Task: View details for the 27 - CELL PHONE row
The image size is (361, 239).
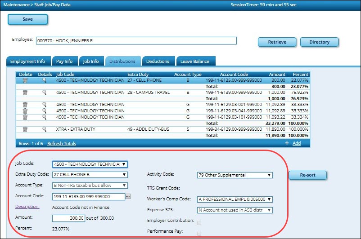Action: [45, 80]
